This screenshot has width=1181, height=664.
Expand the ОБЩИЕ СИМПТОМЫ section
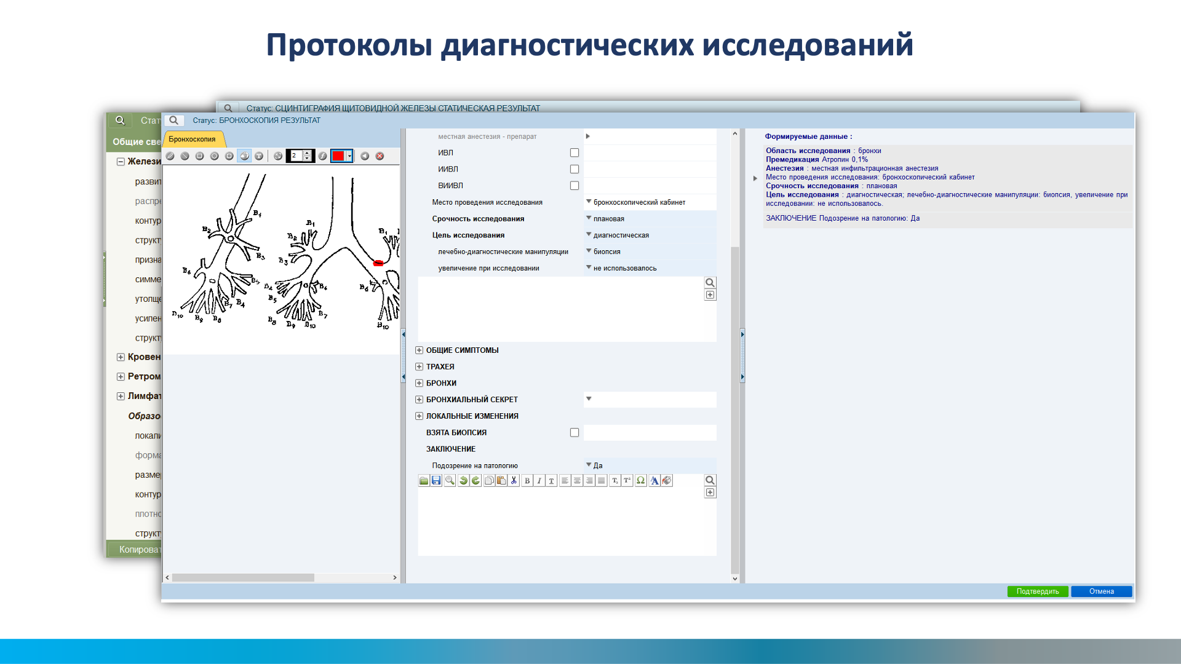(x=420, y=350)
